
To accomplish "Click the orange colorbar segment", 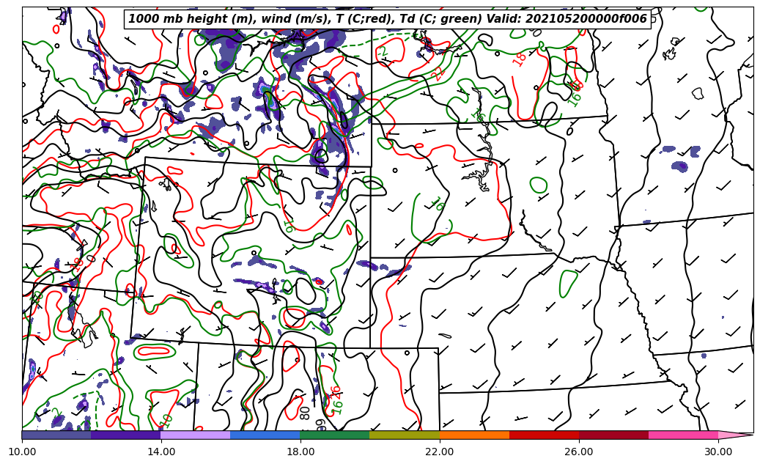I will point(474,435).
